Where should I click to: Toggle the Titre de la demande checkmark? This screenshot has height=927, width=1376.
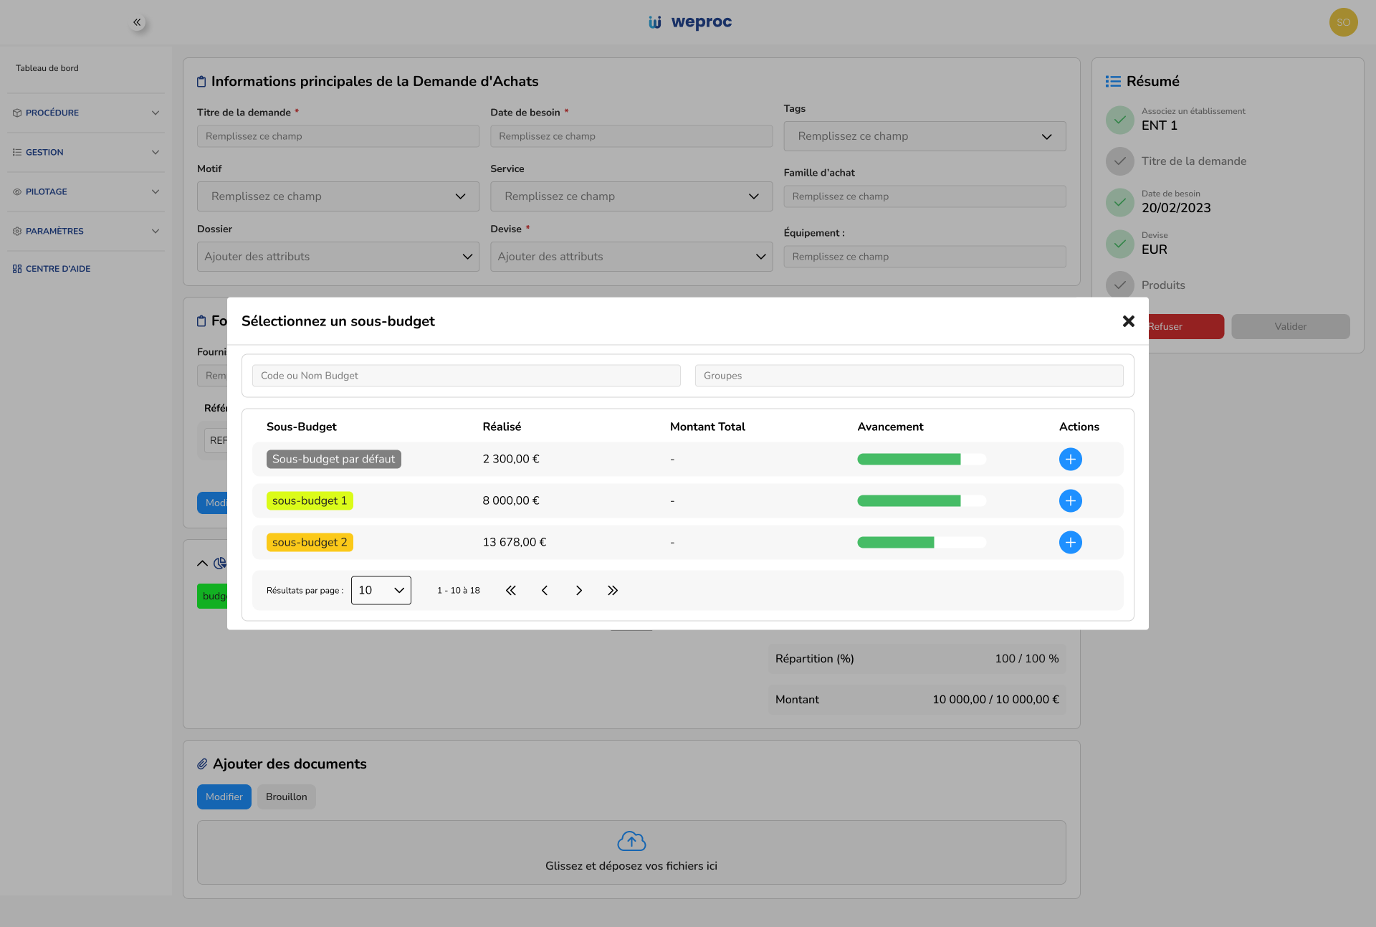(1119, 161)
